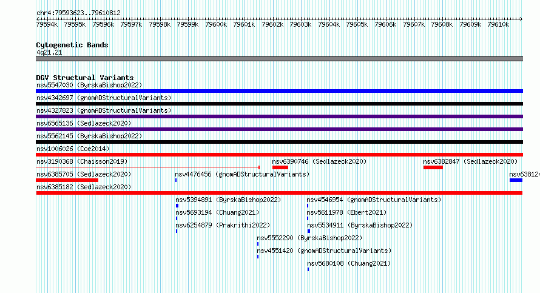Image resolution: width=540 pixels, height=293 pixels.
Task: Open nsv5680108 (Chuang2021) label
Action: (x=349, y=263)
